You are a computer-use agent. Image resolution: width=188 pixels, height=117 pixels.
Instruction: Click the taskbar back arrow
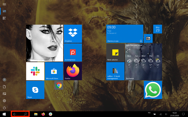[x=15, y=114]
